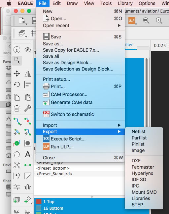
Task: Select the Text tool
Action: pyautogui.click(x=28, y=154)
